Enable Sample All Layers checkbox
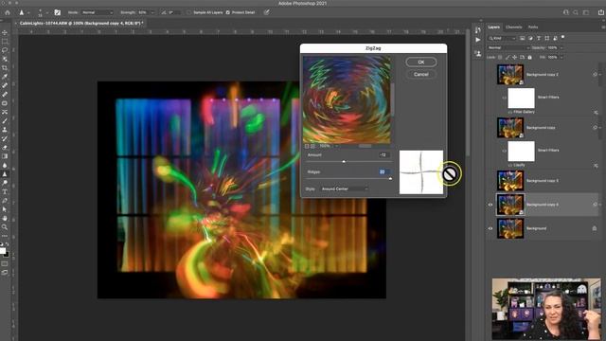This screenshot has height=341, width=606. 188,12
